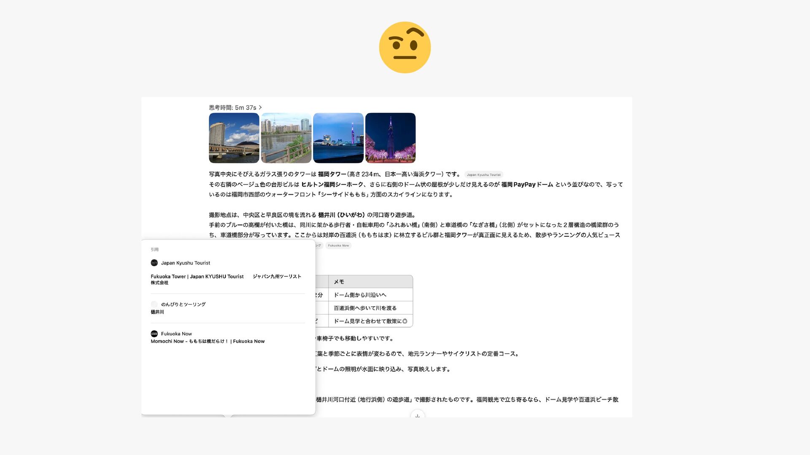Click the Japan Kyushu Tourist source name in popup

click(x=185, y=263)
